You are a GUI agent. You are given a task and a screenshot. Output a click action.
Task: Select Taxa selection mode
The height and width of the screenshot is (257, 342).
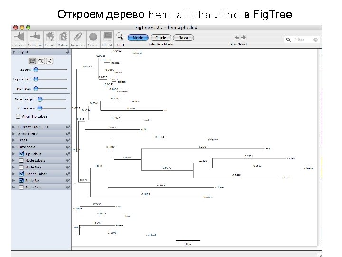(x=183, y=38)
